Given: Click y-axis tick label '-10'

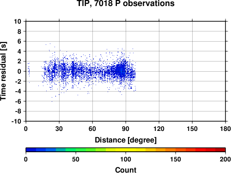Looking at the screenshot, I should (x=16, y=121).
